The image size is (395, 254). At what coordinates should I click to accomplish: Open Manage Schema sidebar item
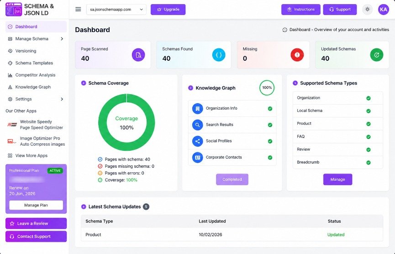pyautogui.click(x=36, y=39)
